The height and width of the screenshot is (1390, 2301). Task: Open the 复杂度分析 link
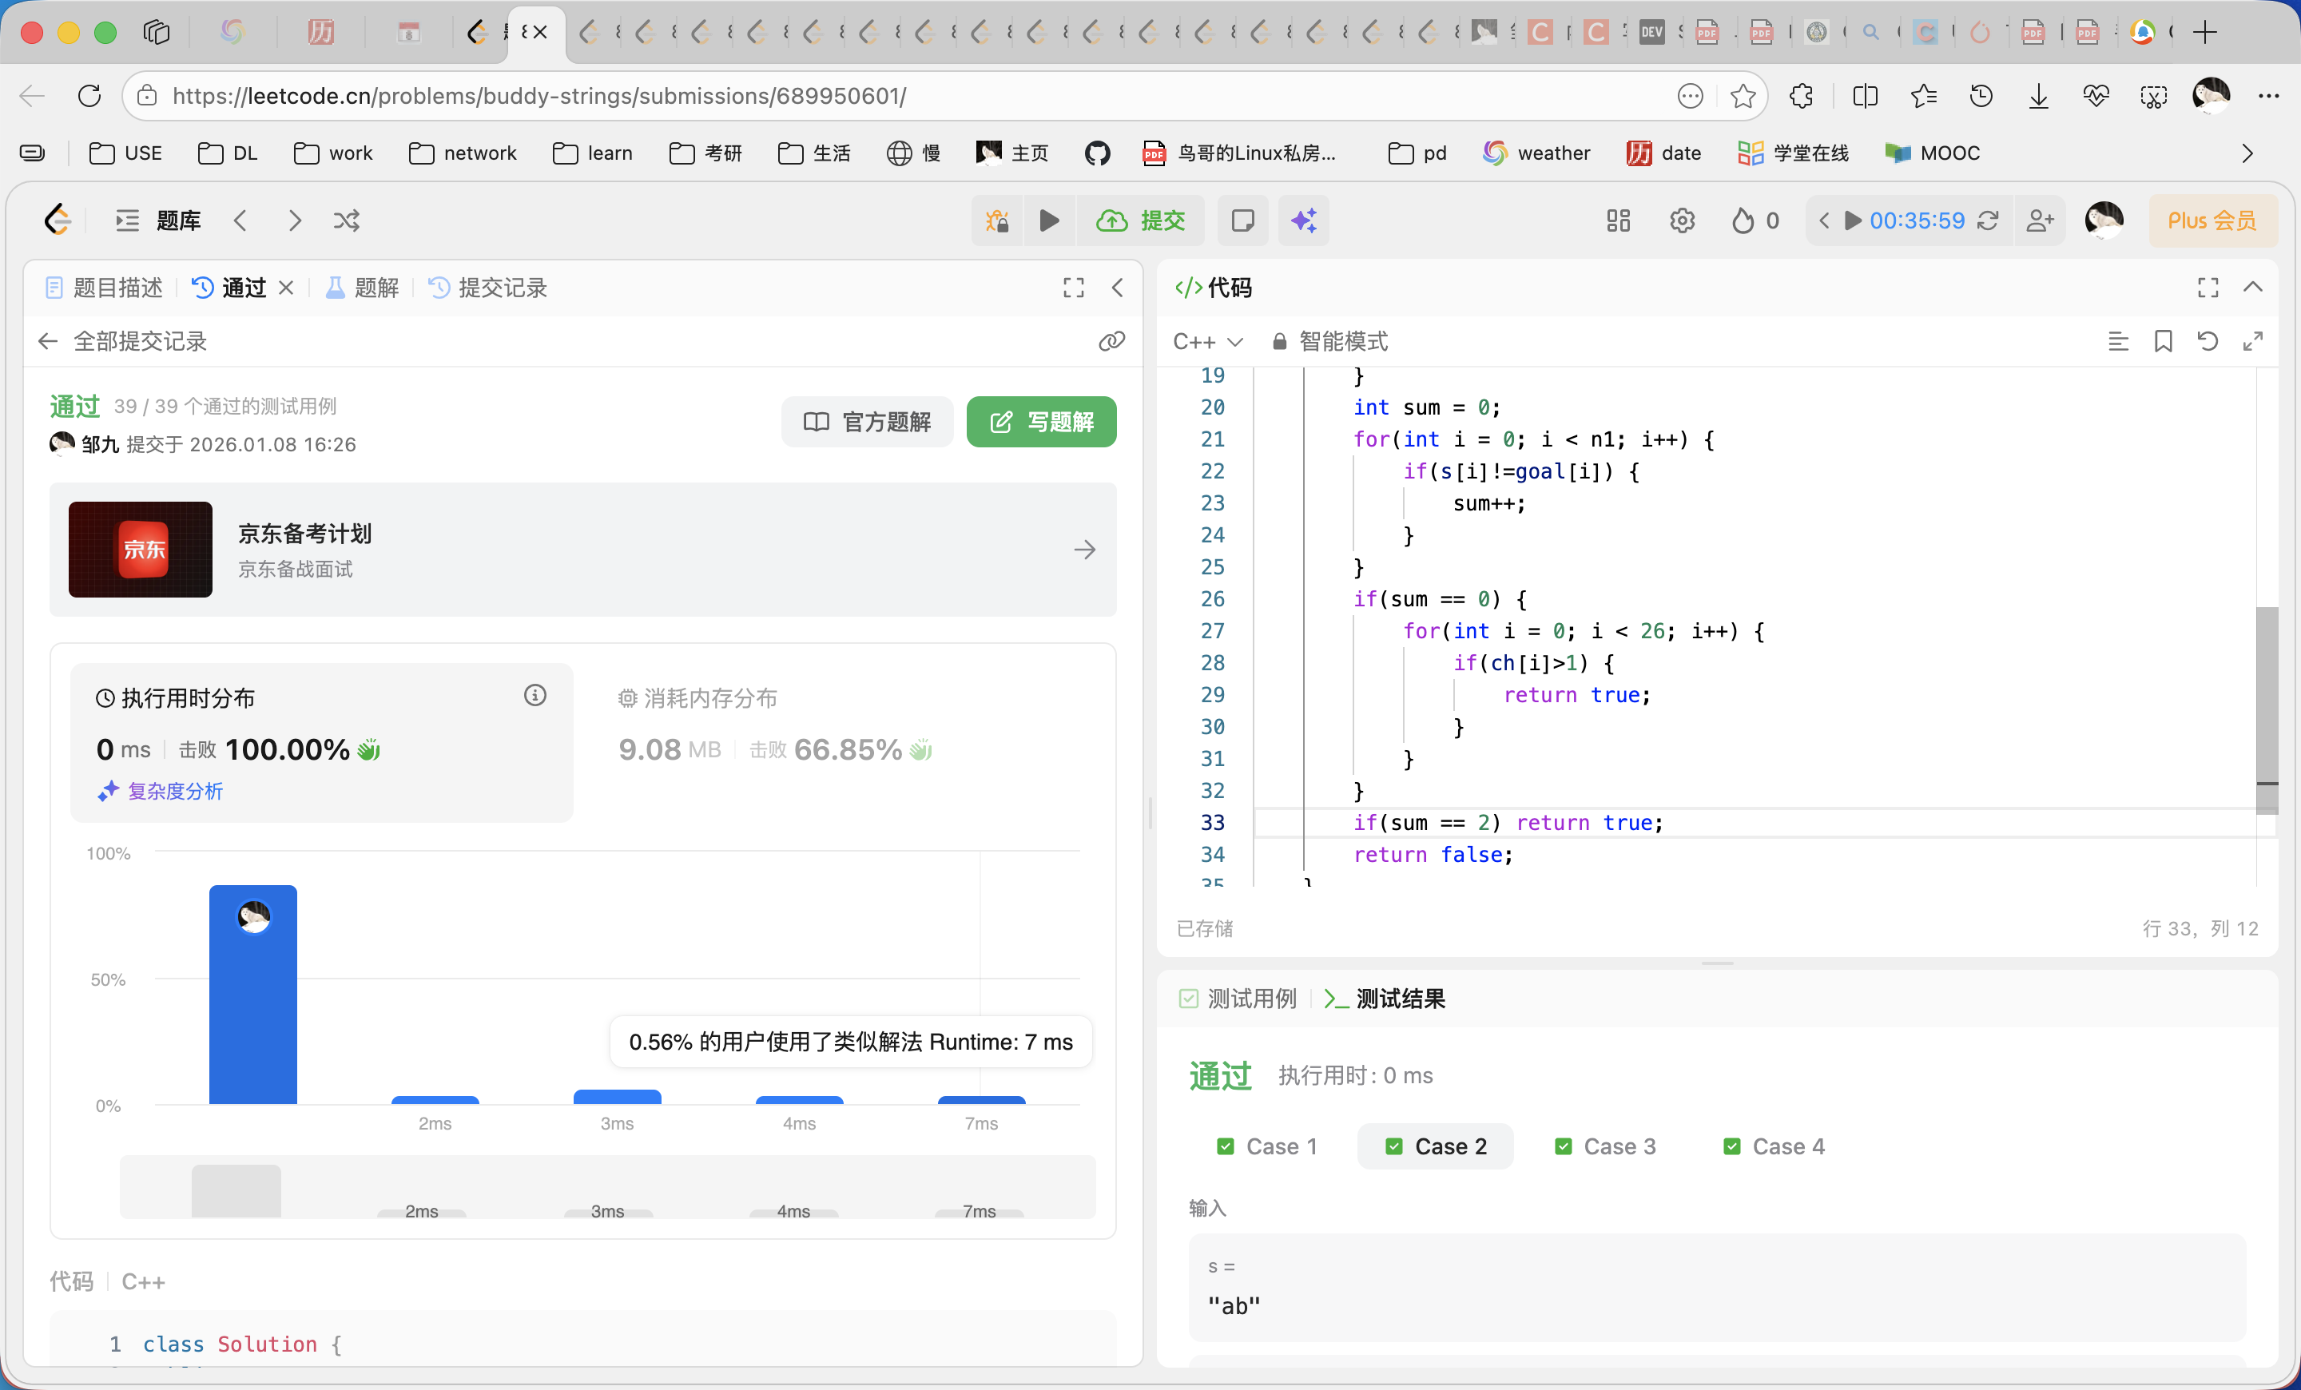pyautogui.click(x=173, y=791)
